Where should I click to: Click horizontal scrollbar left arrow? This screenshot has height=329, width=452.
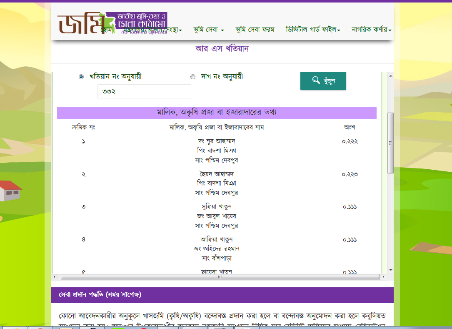(55, 277)
